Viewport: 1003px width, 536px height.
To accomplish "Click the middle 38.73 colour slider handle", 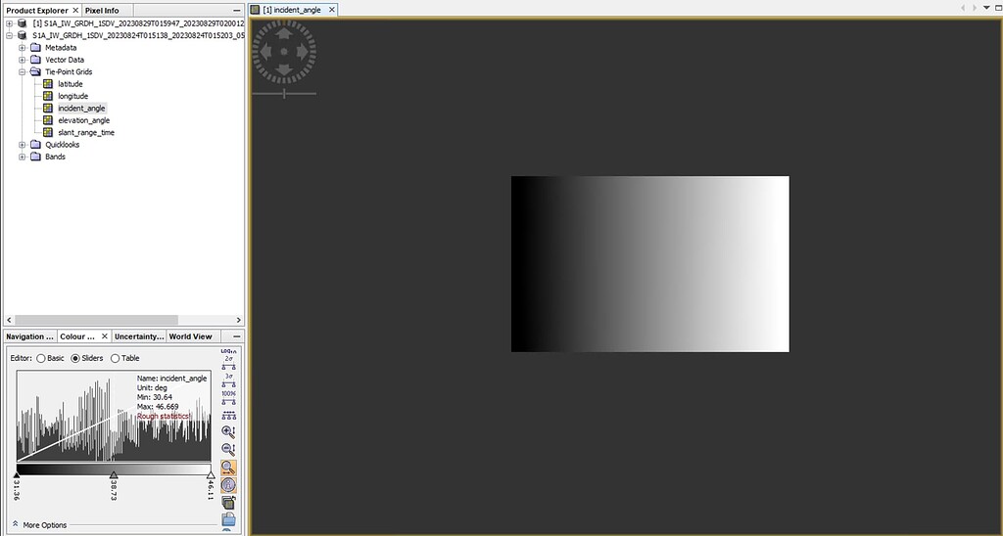I will [114, 475].
